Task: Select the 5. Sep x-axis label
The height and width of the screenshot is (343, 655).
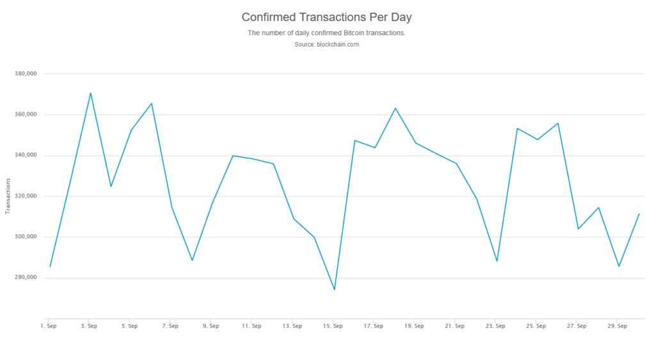Action: click(129, 326)
